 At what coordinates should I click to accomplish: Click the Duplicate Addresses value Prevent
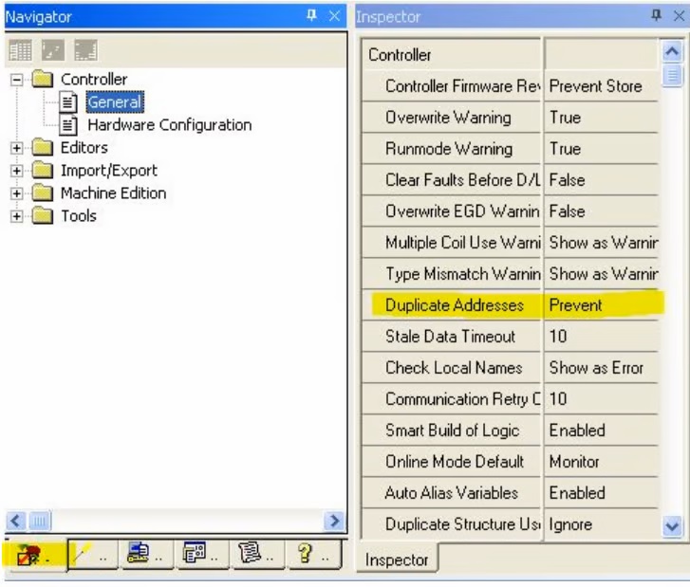(x=601, y=305)
